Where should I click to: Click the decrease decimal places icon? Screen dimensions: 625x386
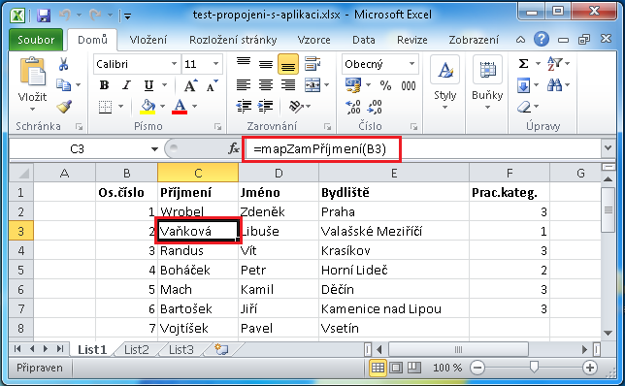pyautogui.click(x=375, y=107)
